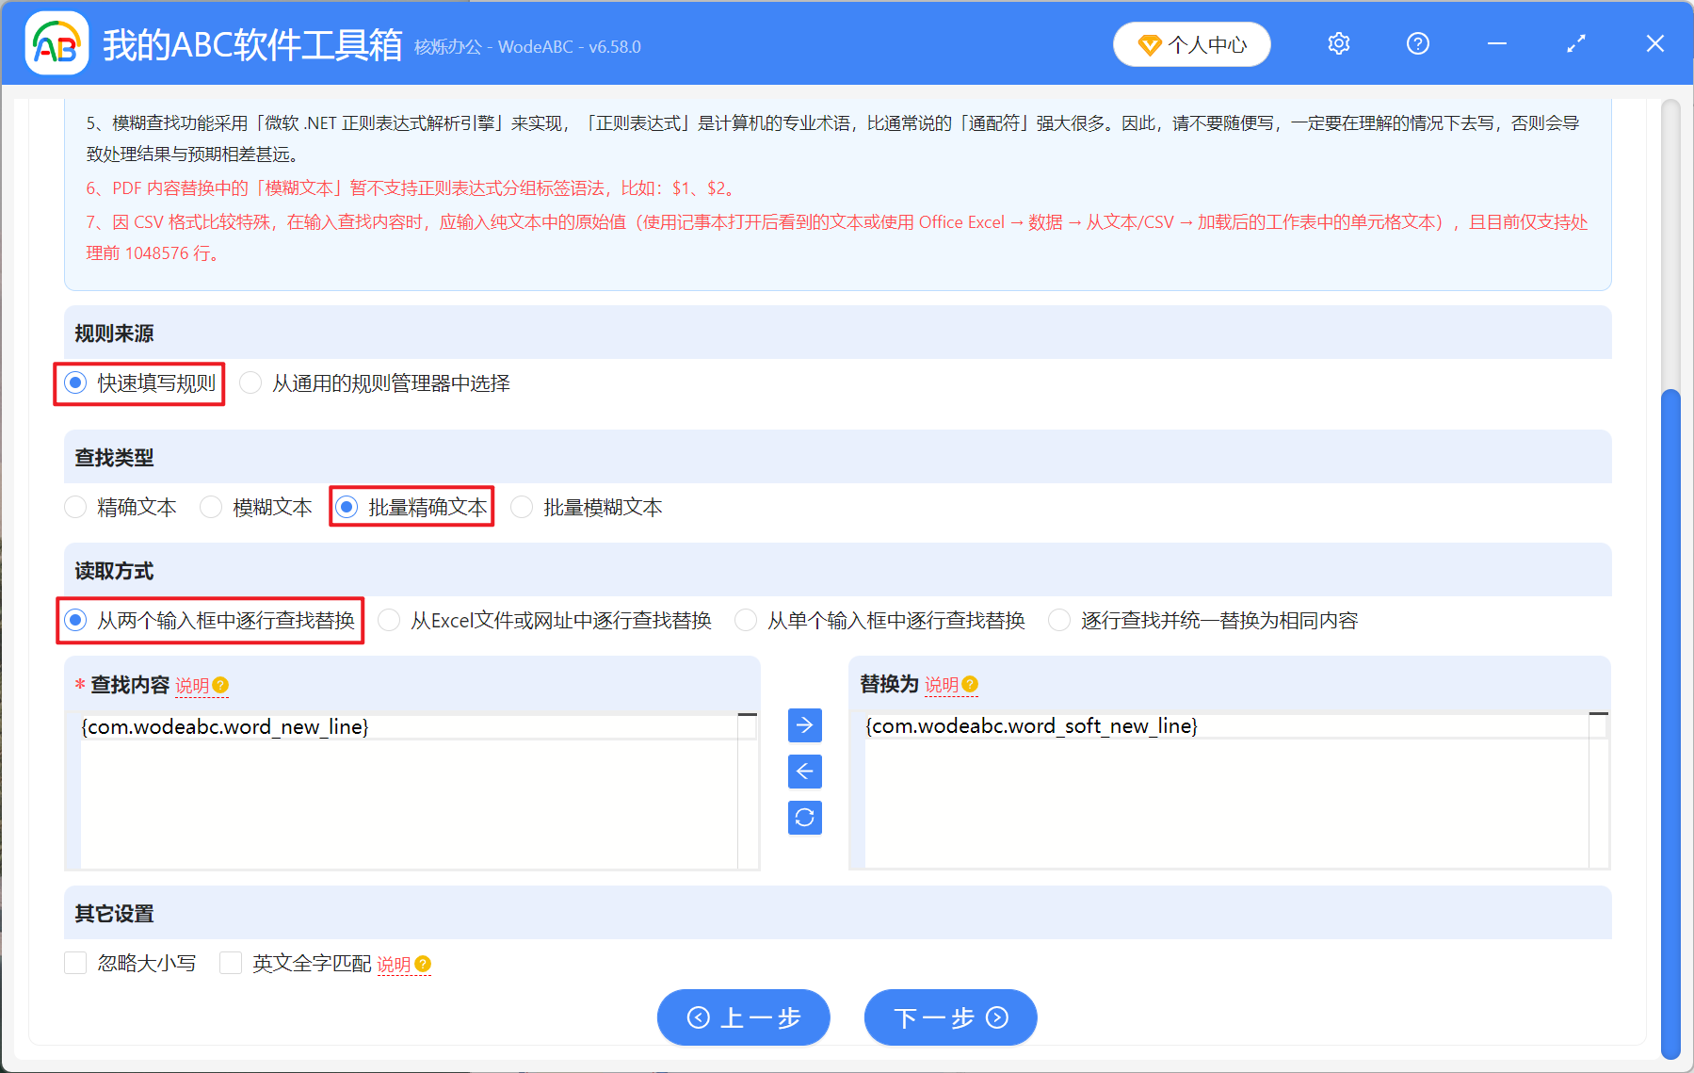Image resolution: width=1694 pixels, height=1073 pixels.
Task: Select the 模糊文本 radio option
Action: [211, 507]
